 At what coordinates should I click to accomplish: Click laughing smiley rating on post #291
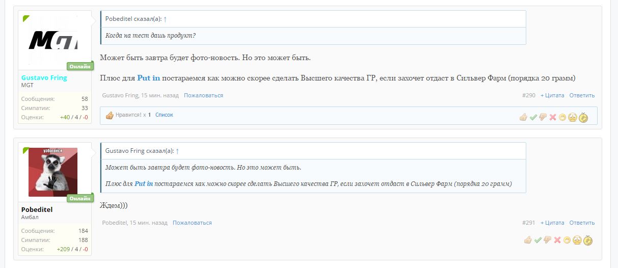(567, 240)
